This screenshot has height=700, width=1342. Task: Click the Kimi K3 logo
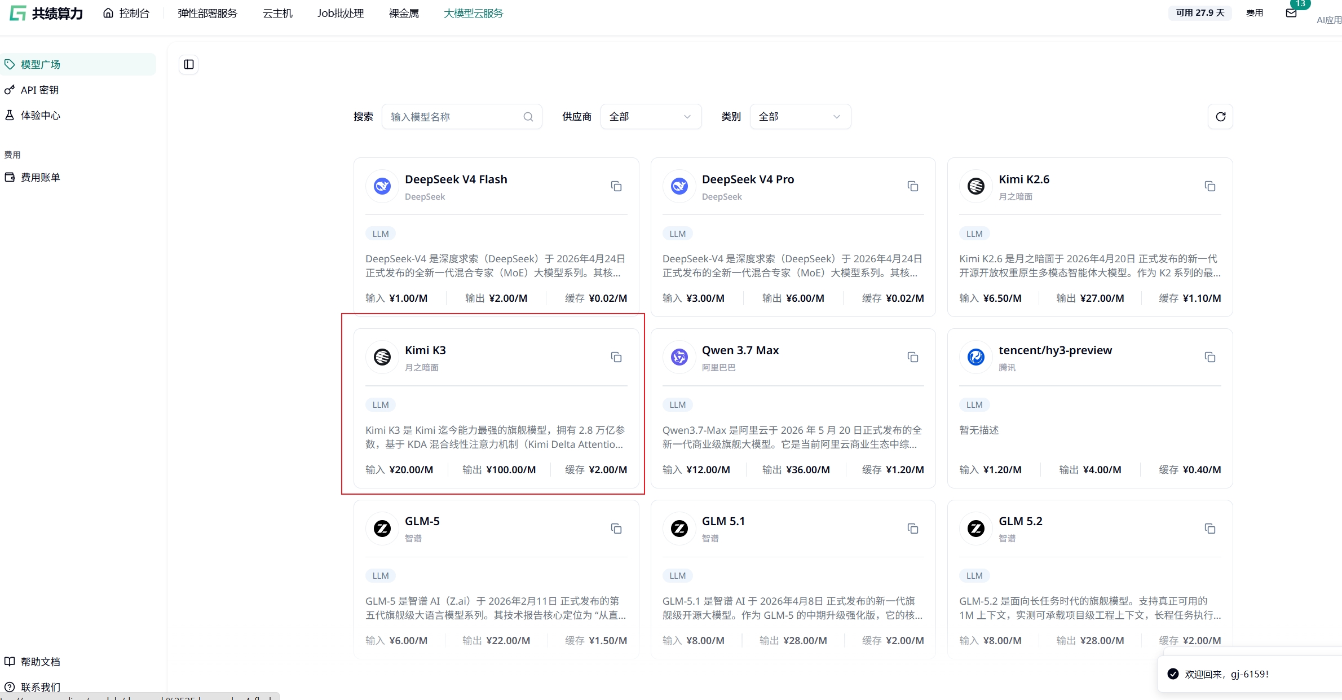coord(382,357)
